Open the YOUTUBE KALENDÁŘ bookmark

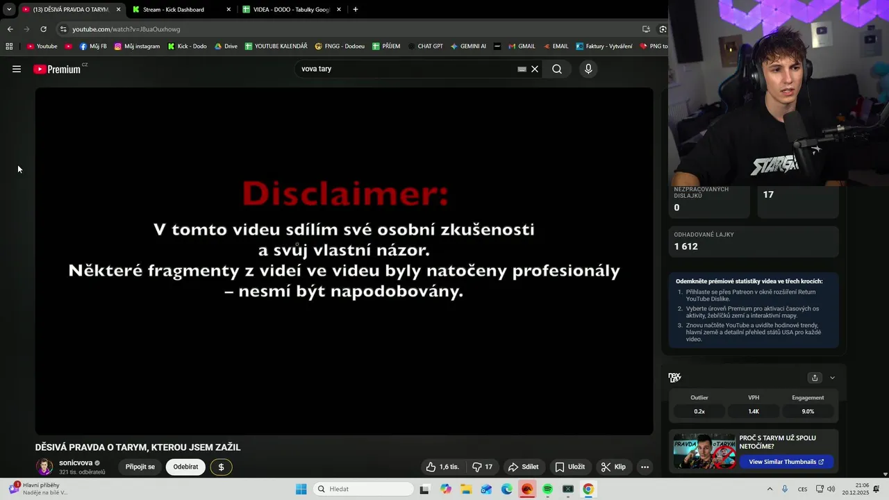point(276,47)
